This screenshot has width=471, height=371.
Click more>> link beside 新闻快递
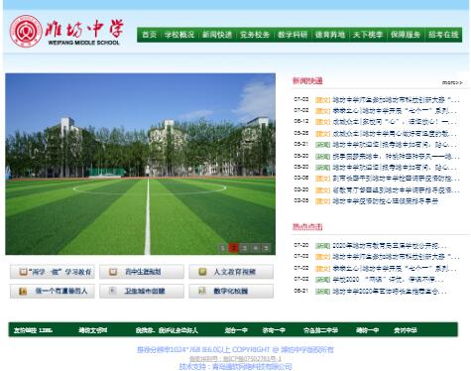pyautogui.click(x=452, y=82)
